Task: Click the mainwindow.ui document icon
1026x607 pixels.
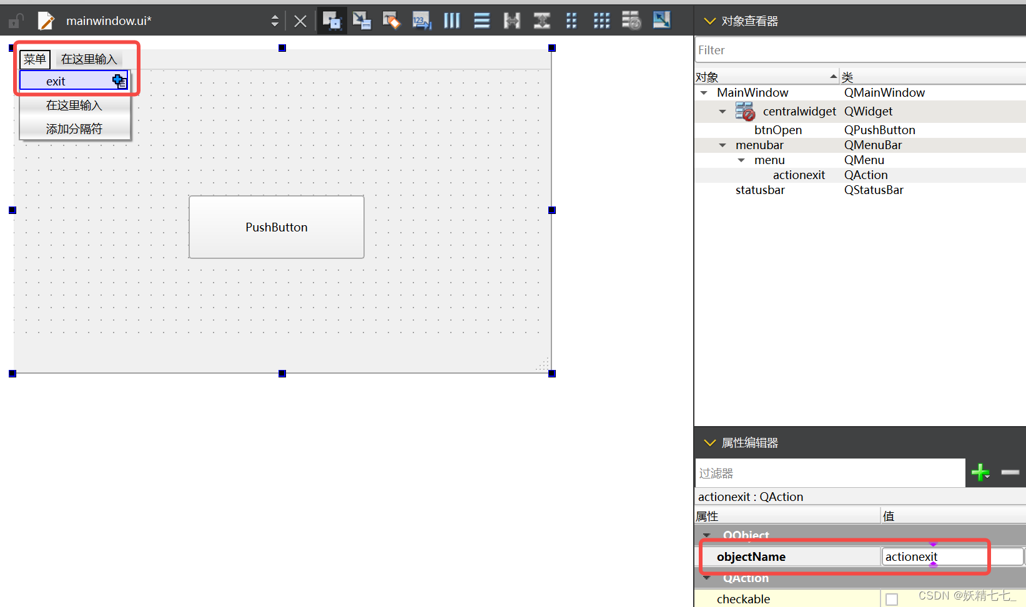Action: tap(46, 21)
